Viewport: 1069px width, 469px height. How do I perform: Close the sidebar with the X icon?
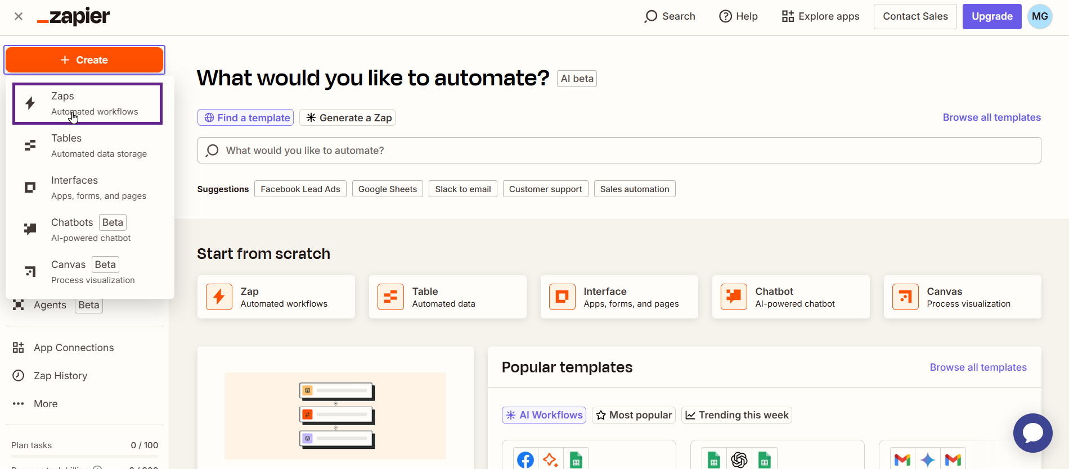(x=19, y=16)
